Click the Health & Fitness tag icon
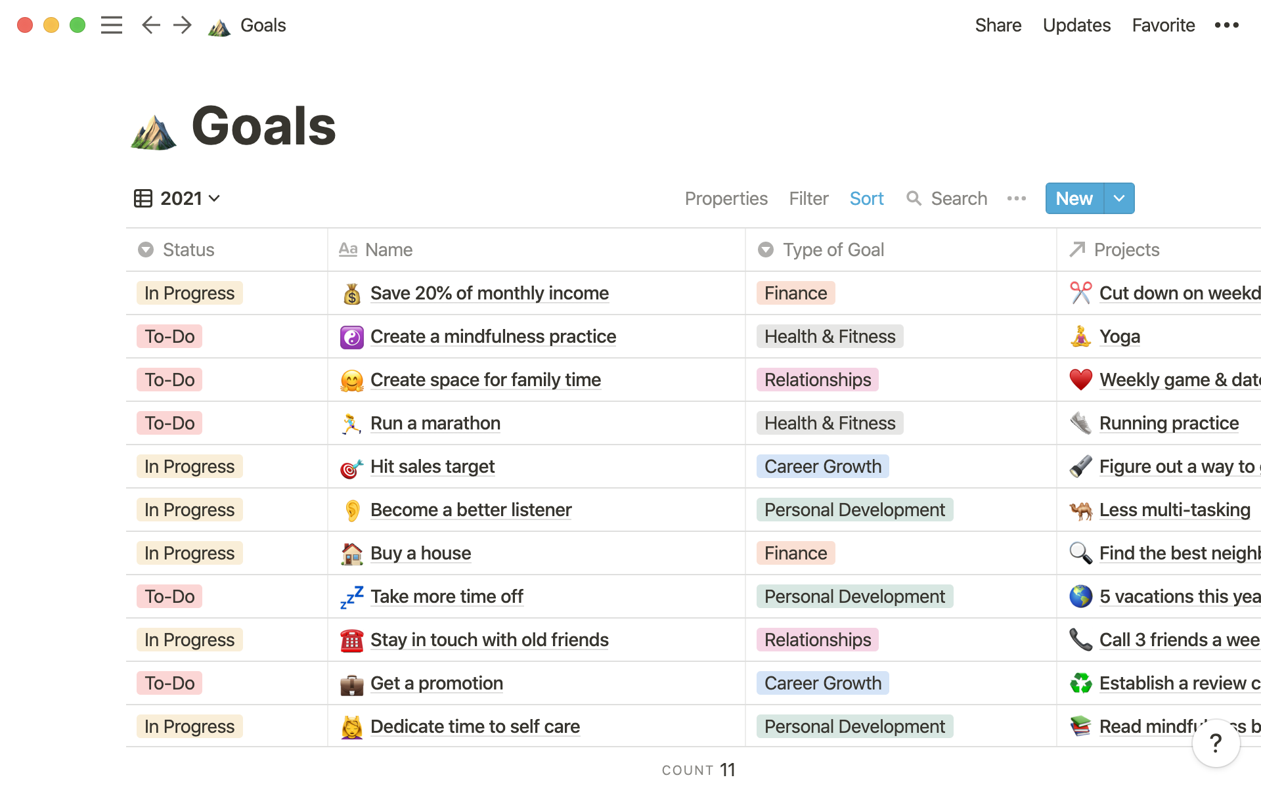The image size is (1261, 788). pyautogui.click(x=828, y=336)
